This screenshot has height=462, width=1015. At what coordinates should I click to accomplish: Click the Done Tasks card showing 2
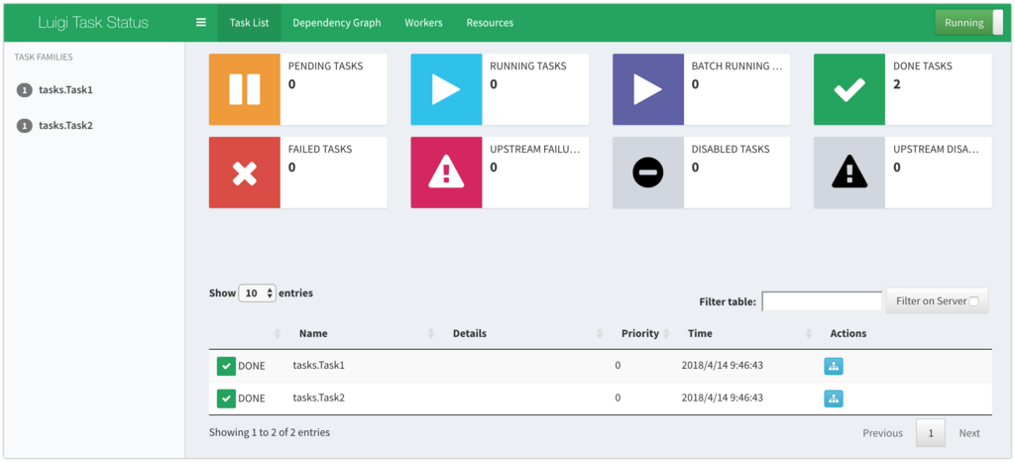[x=902, y=89]
